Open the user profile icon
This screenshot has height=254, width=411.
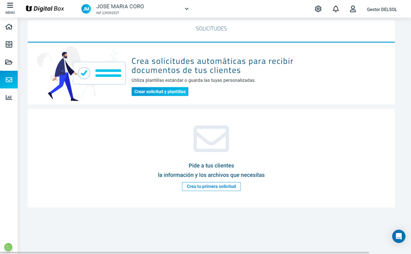pyautogui.click(x=353, y=9)
